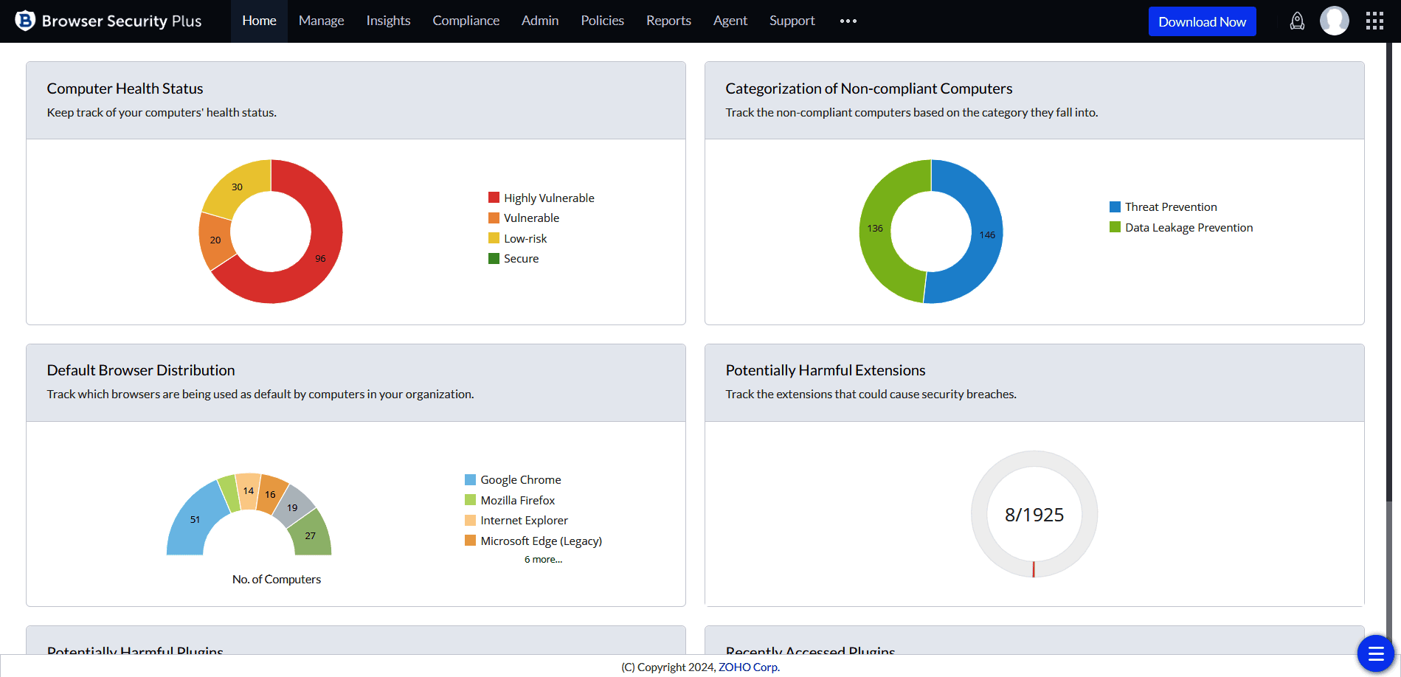1401x677 pixels.
Task: Open the Policies menu item
Action: [x=602, y=21]
